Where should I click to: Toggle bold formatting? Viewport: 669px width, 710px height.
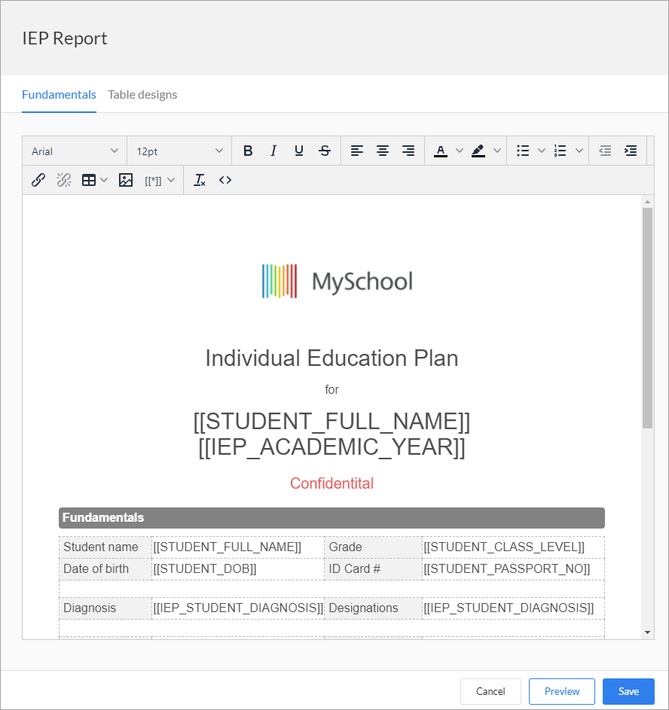(248, 151)
